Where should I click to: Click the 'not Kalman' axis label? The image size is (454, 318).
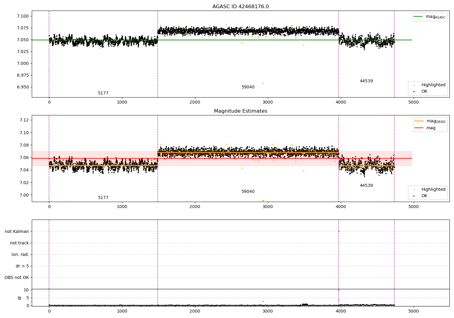point(17,232)
